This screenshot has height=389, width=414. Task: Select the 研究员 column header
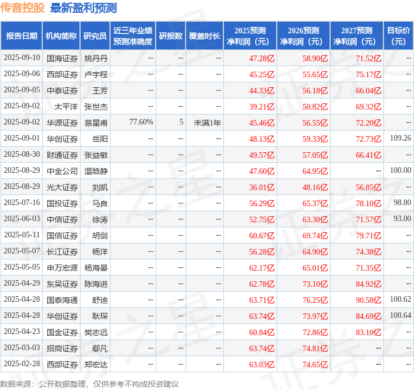pyautogui.click(x=95, y=36)
